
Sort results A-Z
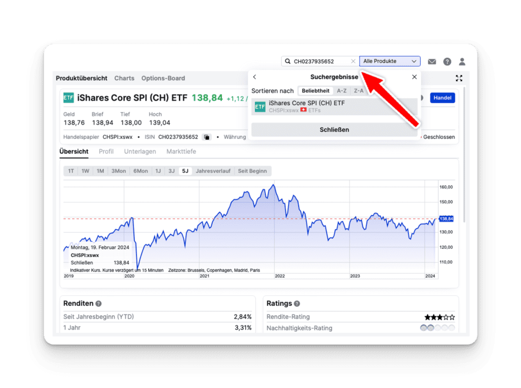coord(341,91)
